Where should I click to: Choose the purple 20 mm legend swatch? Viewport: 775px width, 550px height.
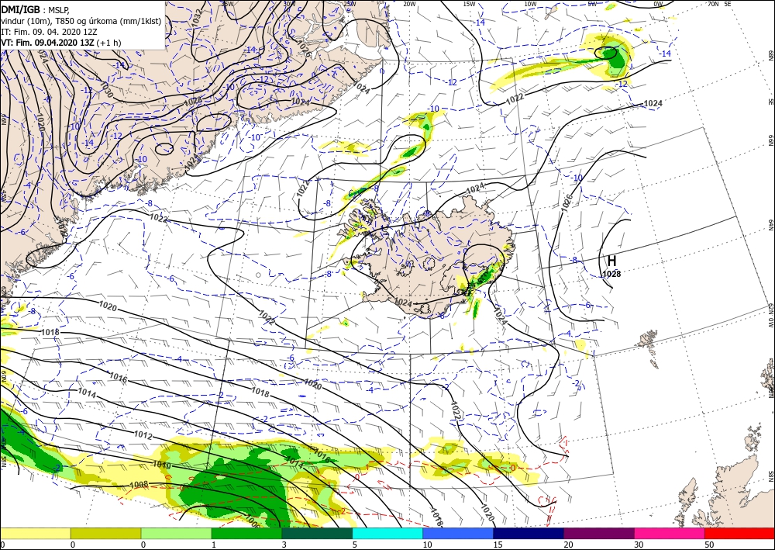pos(598,533)
